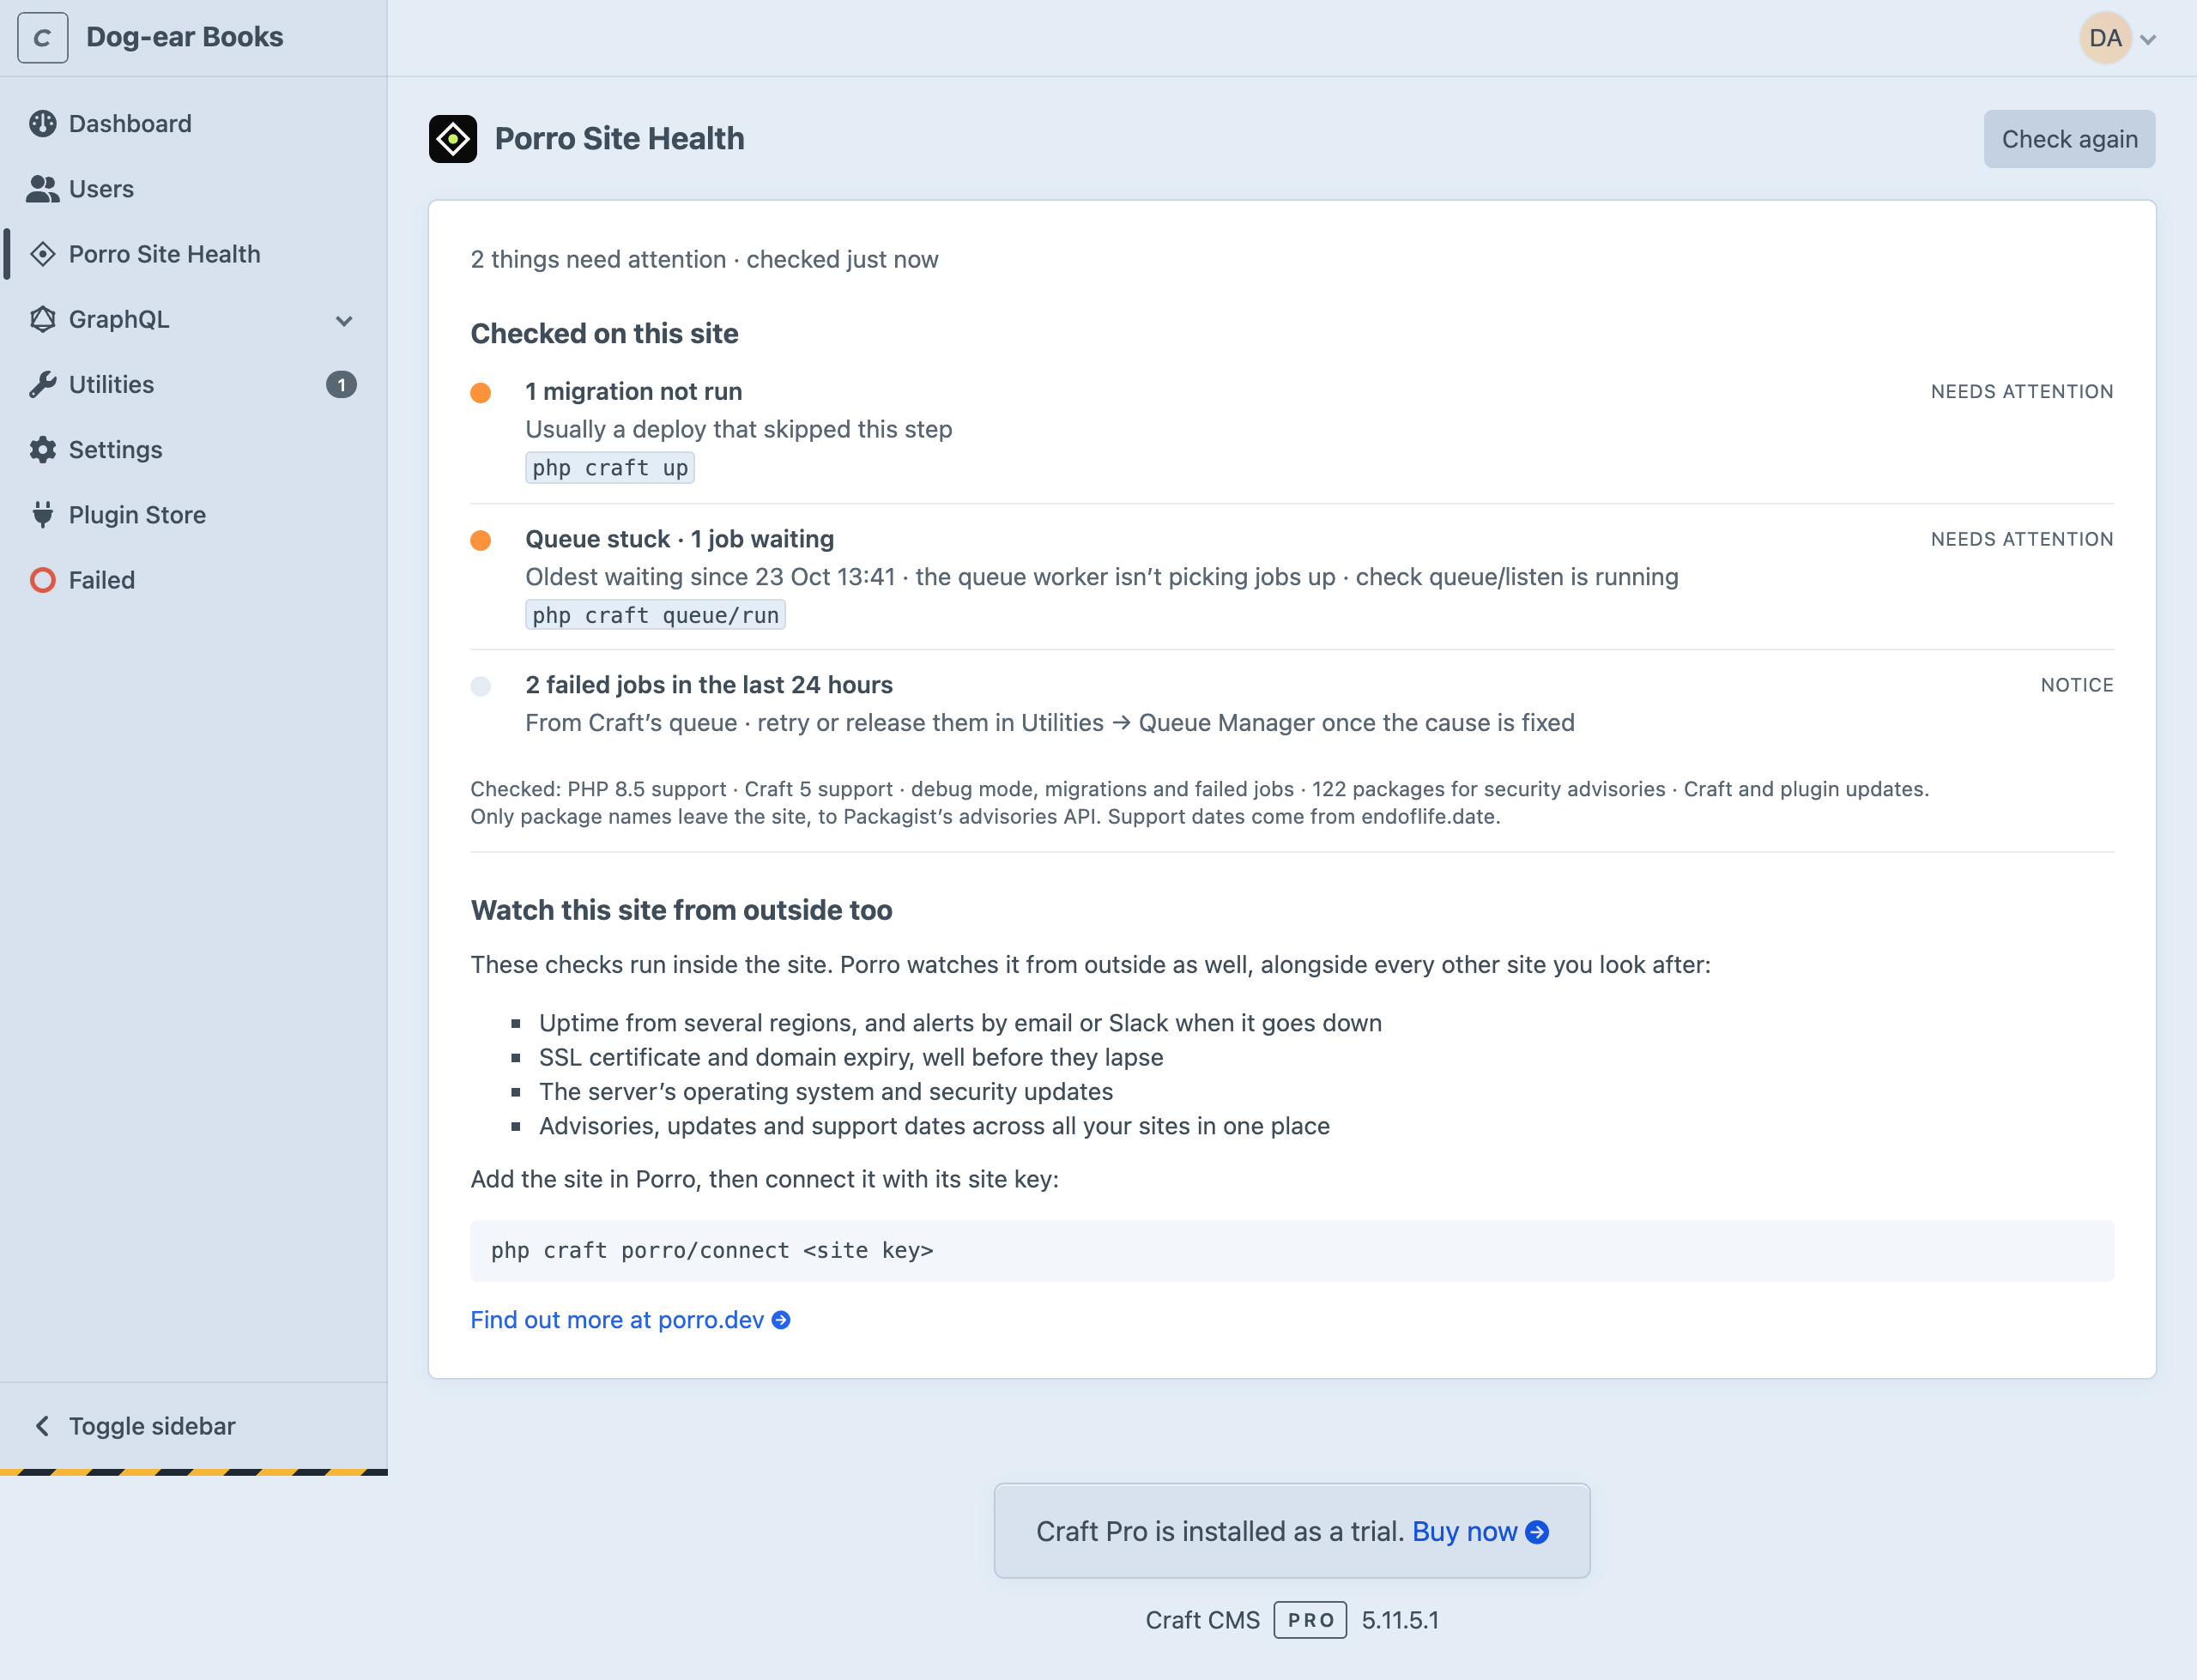Click the orange dot for Queue stuck
The image size is (2197, 1680).
click(481, 541)
